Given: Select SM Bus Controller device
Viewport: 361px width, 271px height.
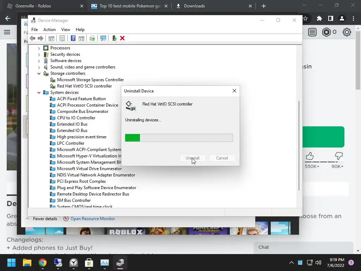Looking at the screenshot, I should point(74,200).
